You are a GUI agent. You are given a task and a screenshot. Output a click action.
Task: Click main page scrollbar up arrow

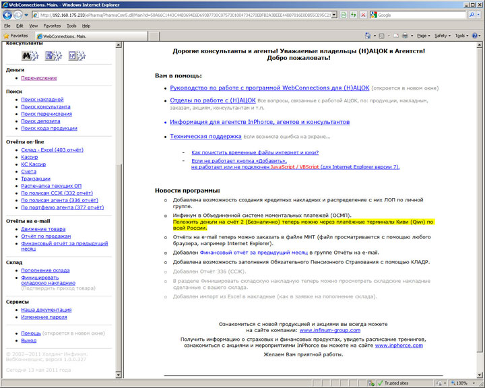(x=480, y=45)
